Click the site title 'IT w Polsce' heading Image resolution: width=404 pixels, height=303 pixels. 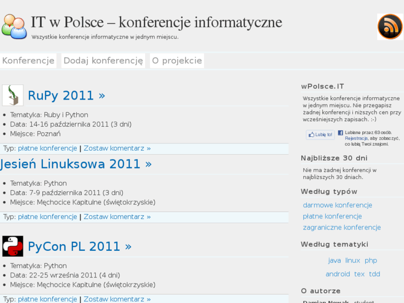[x=156, y=22]
